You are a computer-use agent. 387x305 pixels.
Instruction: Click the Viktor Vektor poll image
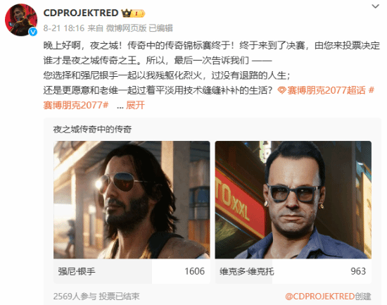(x=293, y=200)
